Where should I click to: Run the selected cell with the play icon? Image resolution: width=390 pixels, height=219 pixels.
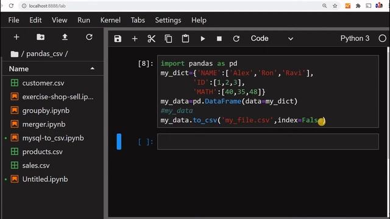[x=203, y=39]
